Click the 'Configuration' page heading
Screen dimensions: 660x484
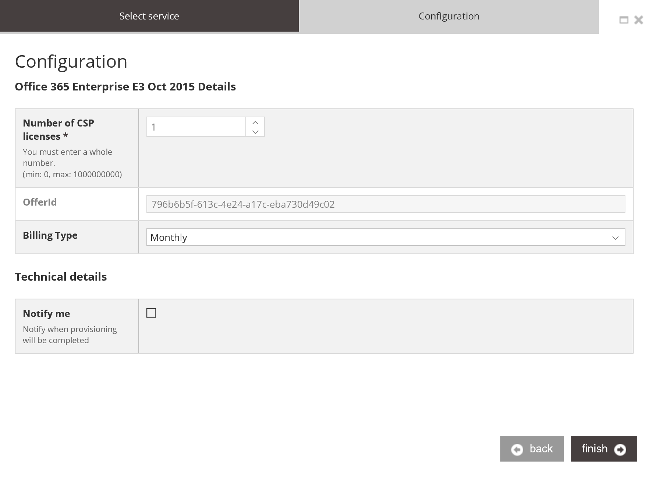(71, 61)
